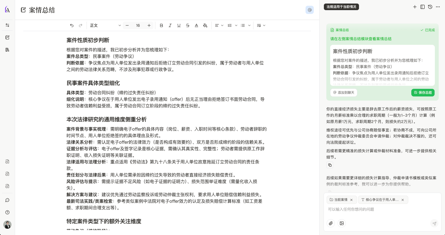This screenshot has width=445, height=235.
Task: Toggle bold formatting
Action: pos(161,25)
